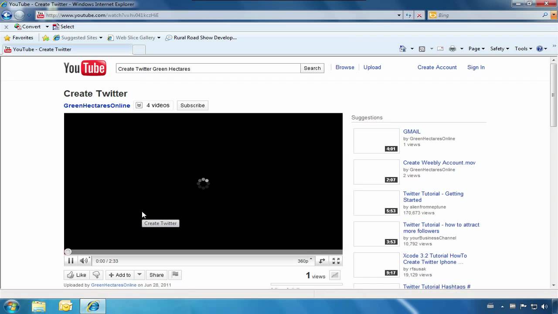Click the video flag icon
Screen dimensions: 558x314
(x=175, y=275)
